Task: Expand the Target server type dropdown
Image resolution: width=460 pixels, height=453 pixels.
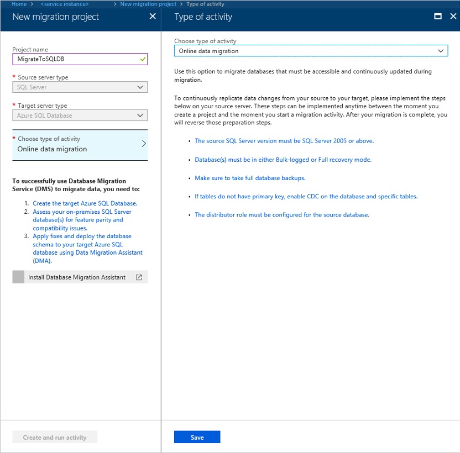Action: coord(80,115)
